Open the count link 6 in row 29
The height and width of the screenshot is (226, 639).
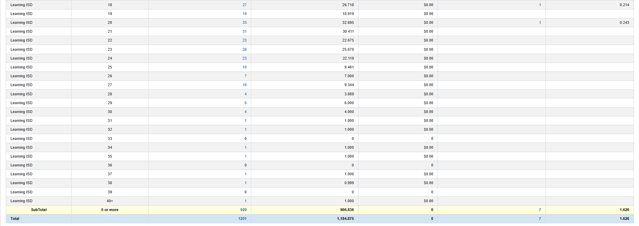245,103
